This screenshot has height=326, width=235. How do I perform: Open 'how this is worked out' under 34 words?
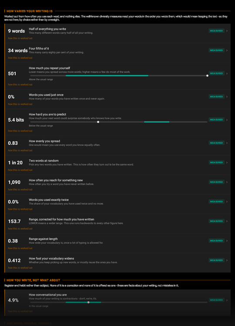point(20,58)
